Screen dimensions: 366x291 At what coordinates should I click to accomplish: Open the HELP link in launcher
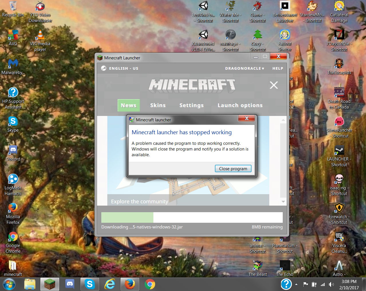[278, 69]
